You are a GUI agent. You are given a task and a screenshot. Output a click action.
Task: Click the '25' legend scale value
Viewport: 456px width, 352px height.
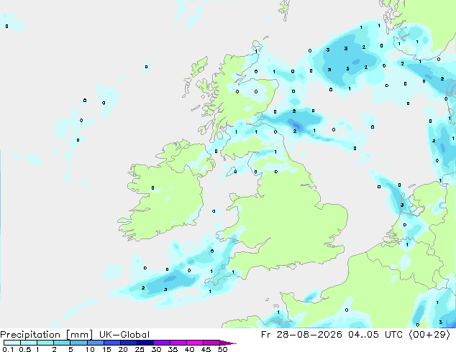[140, 349]
